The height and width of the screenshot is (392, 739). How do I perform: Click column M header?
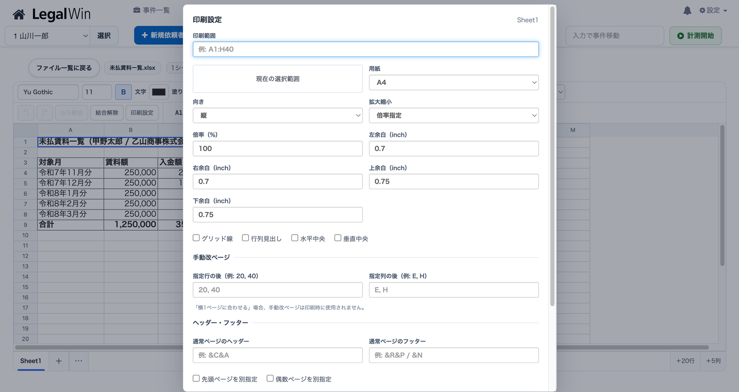point(573,130)
